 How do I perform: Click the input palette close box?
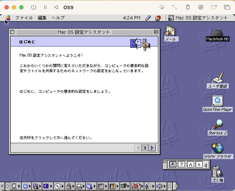pyautogui.click(x=165, y=161)
